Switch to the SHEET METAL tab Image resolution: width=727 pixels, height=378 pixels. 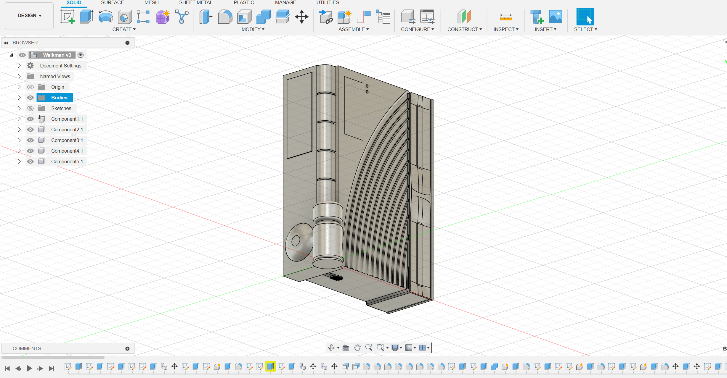[x=195, y=3]
